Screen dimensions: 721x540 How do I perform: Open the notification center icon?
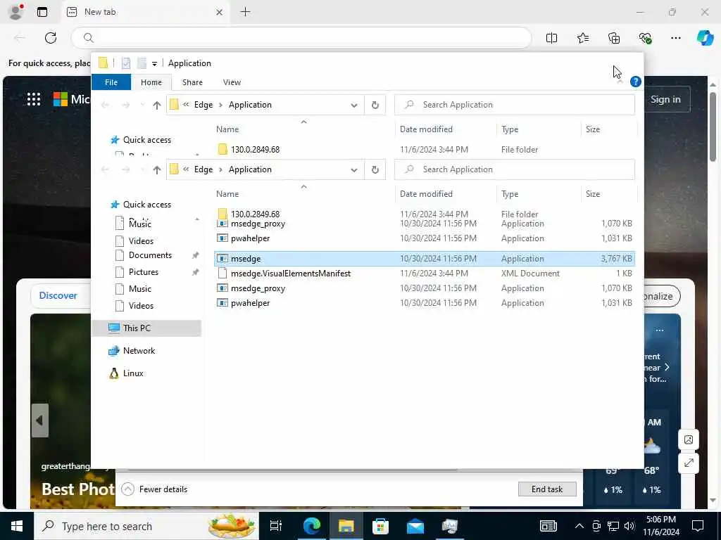point(698,526)
